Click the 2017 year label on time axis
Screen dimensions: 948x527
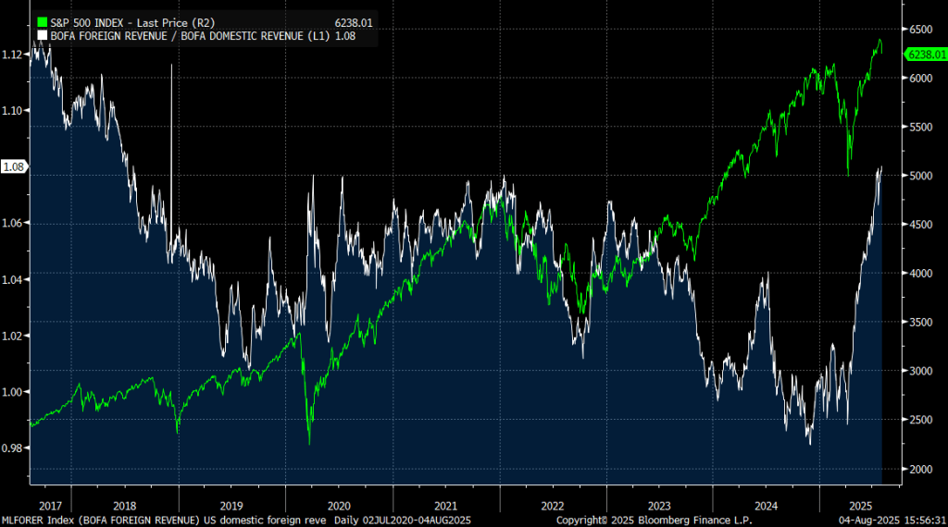(50, 506)
